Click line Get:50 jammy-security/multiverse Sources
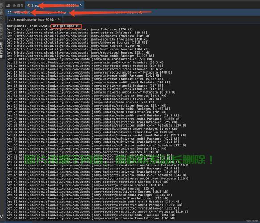Screen dimensions: 260x223 (x=88, y=191)
